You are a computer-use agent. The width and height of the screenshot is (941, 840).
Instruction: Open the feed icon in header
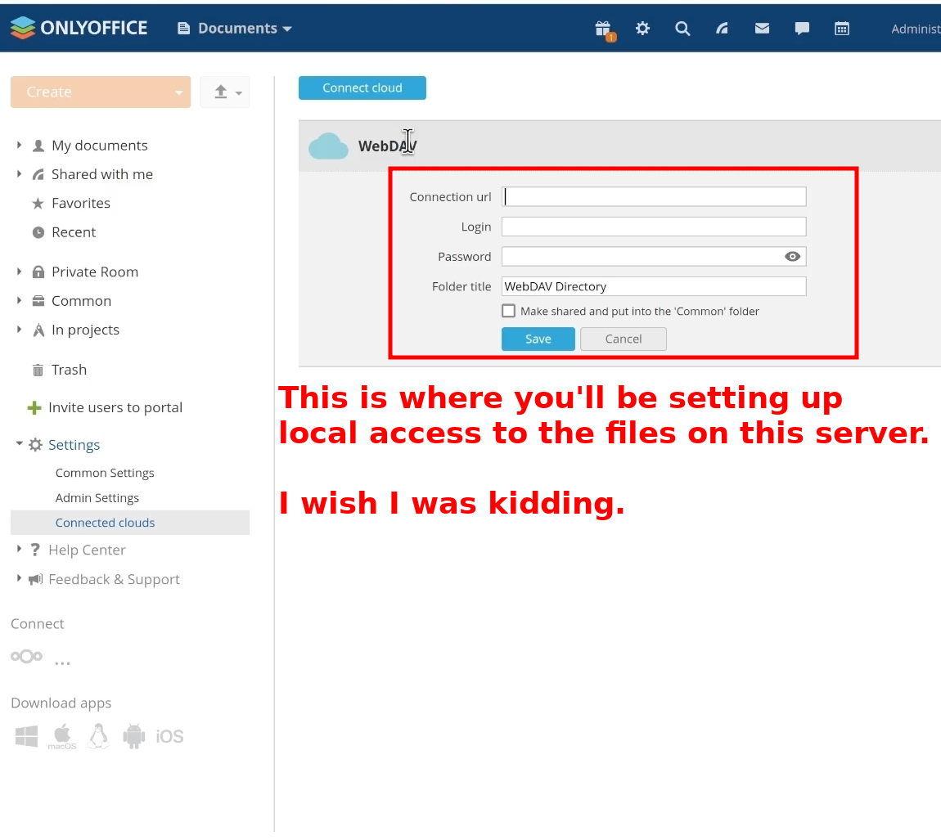pos(722,28)
